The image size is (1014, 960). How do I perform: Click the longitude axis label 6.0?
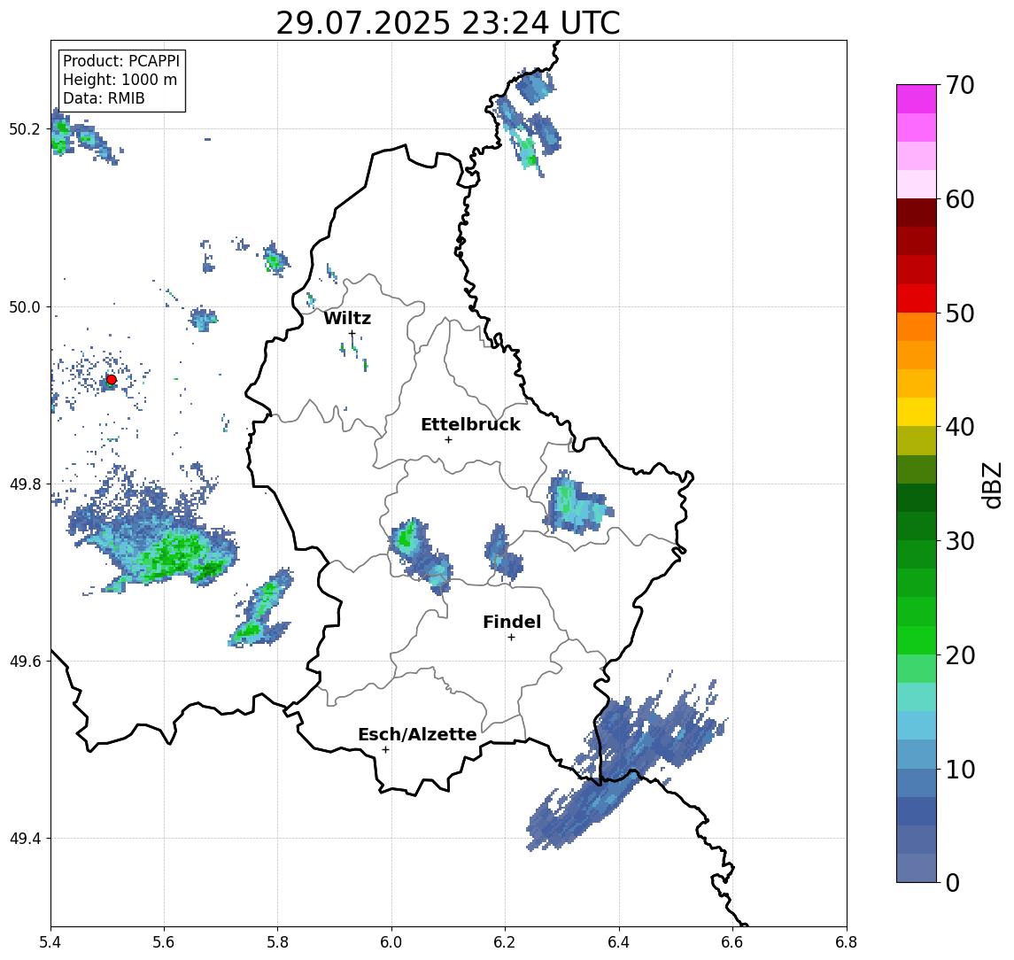(392, 942)
